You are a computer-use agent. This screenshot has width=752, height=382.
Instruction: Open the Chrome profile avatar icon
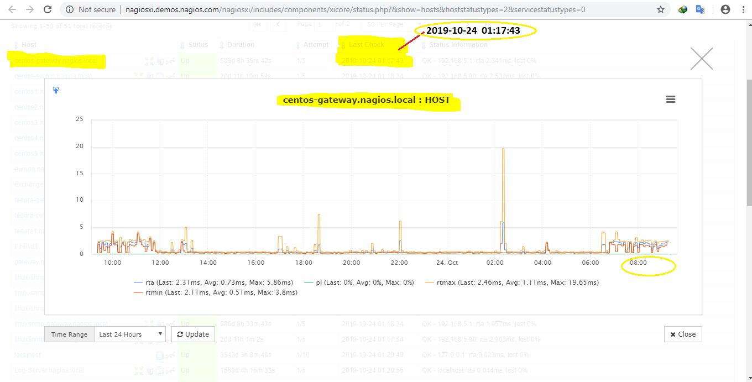[x=725, y=9]
